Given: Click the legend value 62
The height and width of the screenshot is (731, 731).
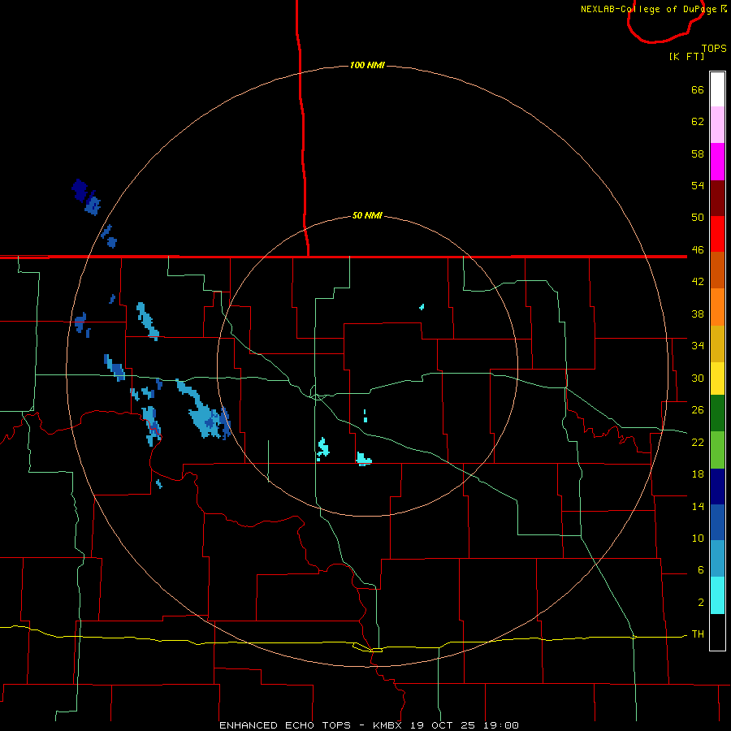Looking at the screenshot, I should 698,122.
